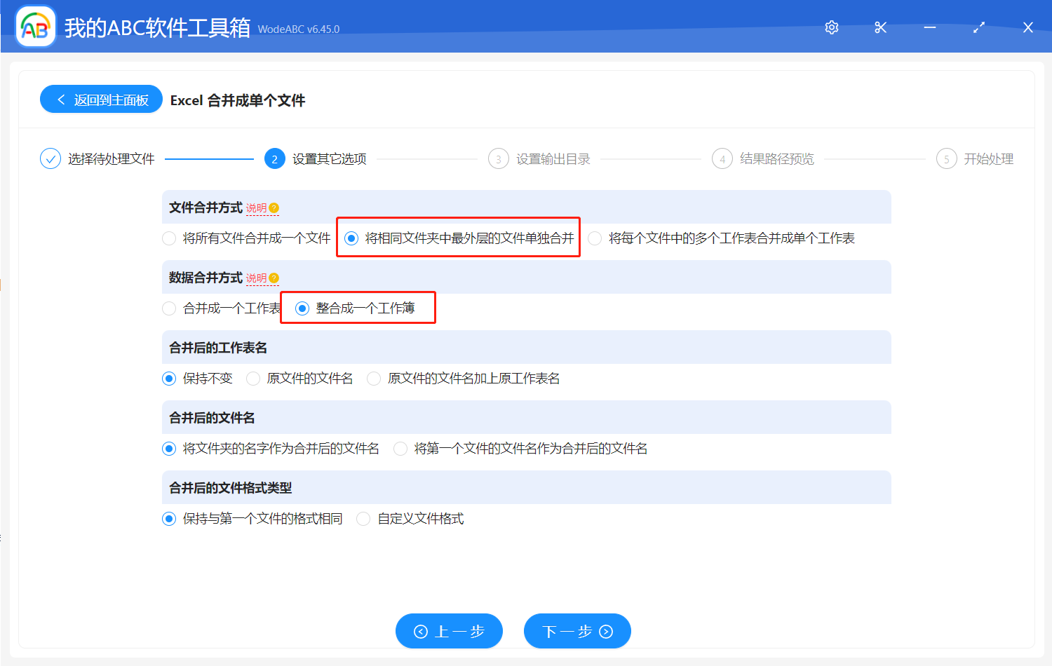Click the 设置输出目录 step indicator
Image resolution: width=1052 pixels, height=666 pixels.
[498, 158]
